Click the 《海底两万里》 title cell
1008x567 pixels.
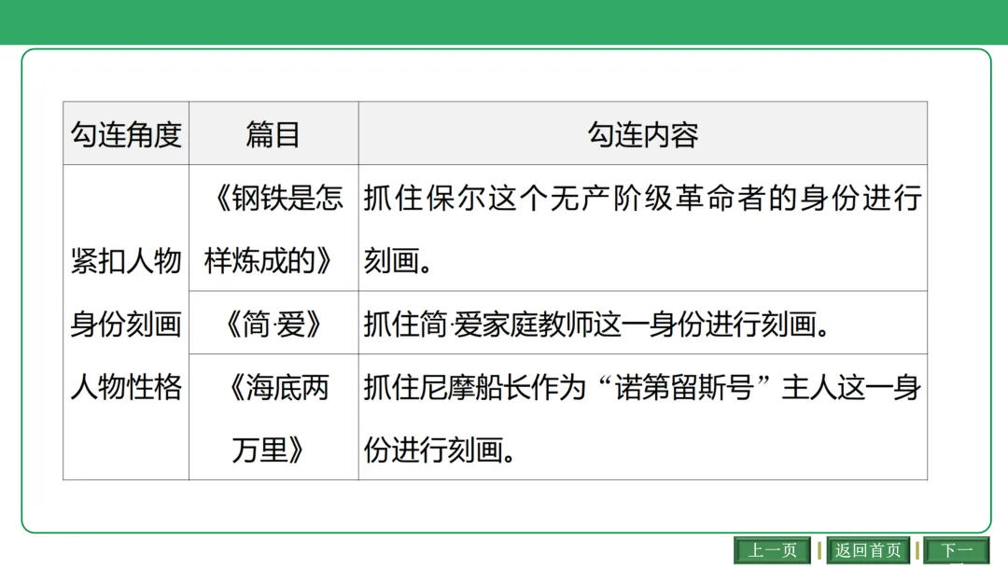273,418
